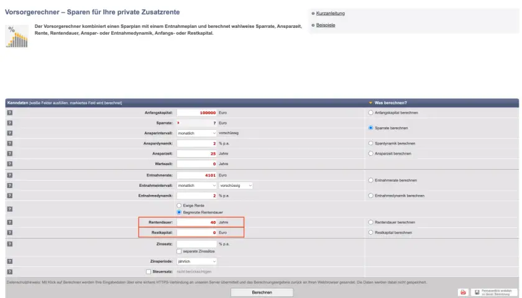Viewport: 522px width, 298px height.
Task: Open the Beispiele link
Action: 326,25
